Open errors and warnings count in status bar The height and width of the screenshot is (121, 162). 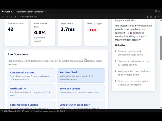pos(61,111)
